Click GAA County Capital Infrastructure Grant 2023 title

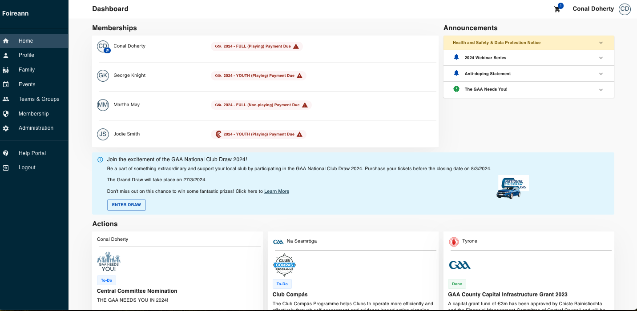(508, 295)
